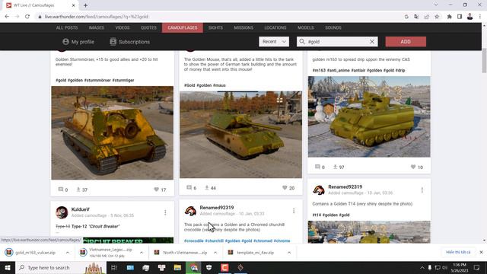
Task: Open Renamed92319 name on churchill post
Action: pos(216,208)
